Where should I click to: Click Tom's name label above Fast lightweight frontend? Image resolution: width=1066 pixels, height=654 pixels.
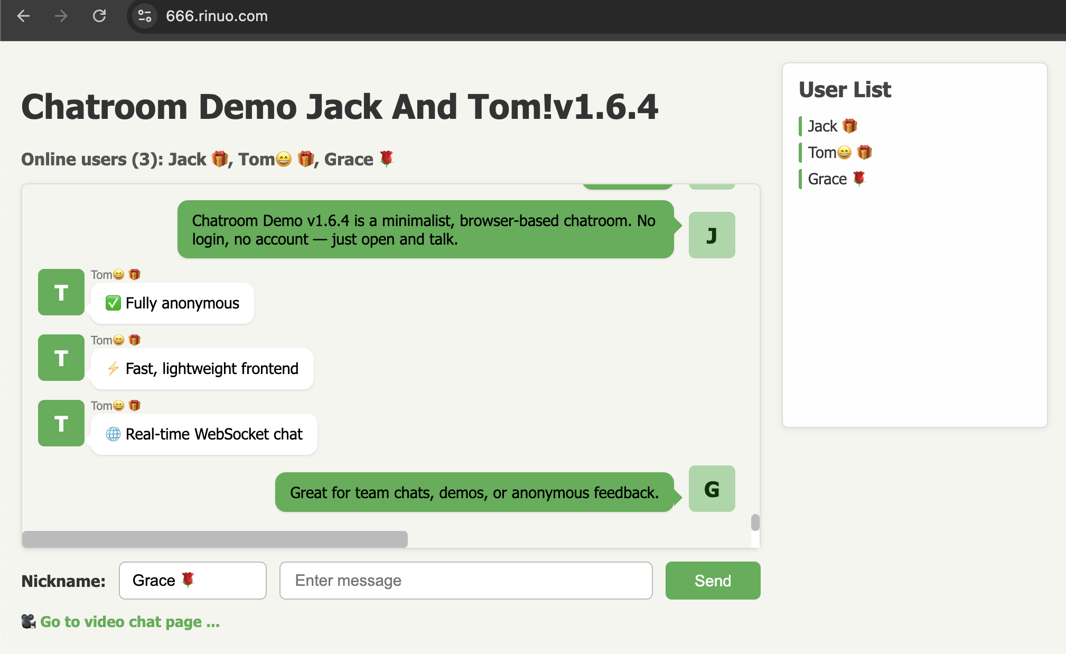[x=116, y=340]
